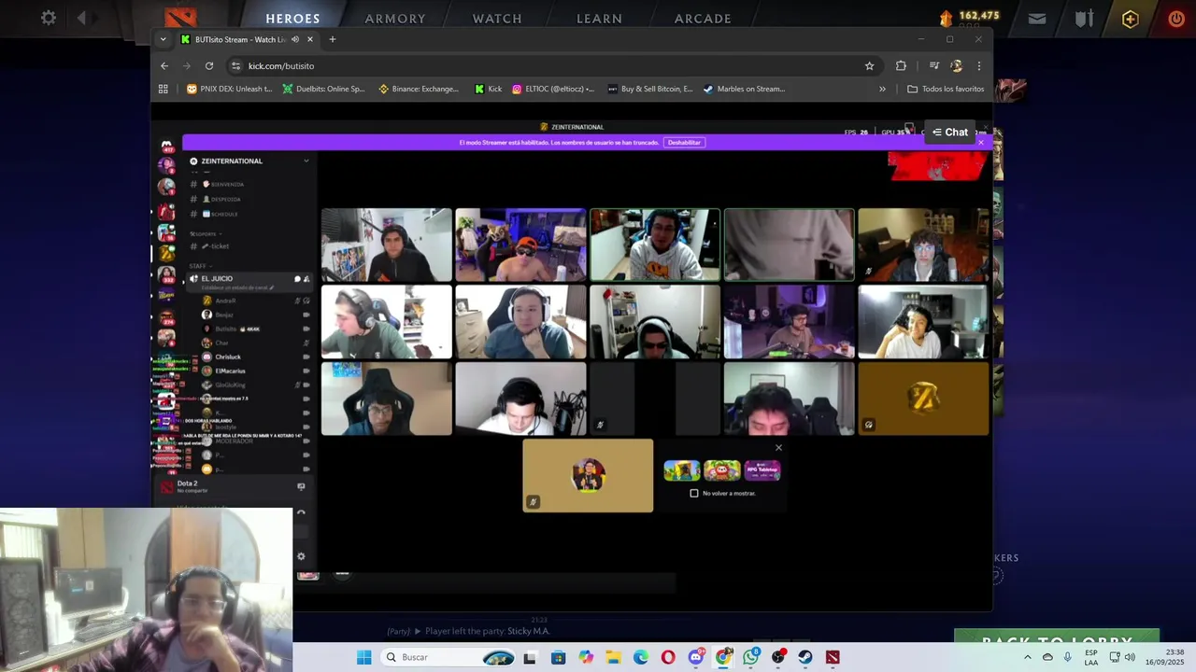Viewport: 1196px width, 672px height.
Task: Open Dota 2 settings gear icon
Action: pyautogui.click(x=49, y=18)
